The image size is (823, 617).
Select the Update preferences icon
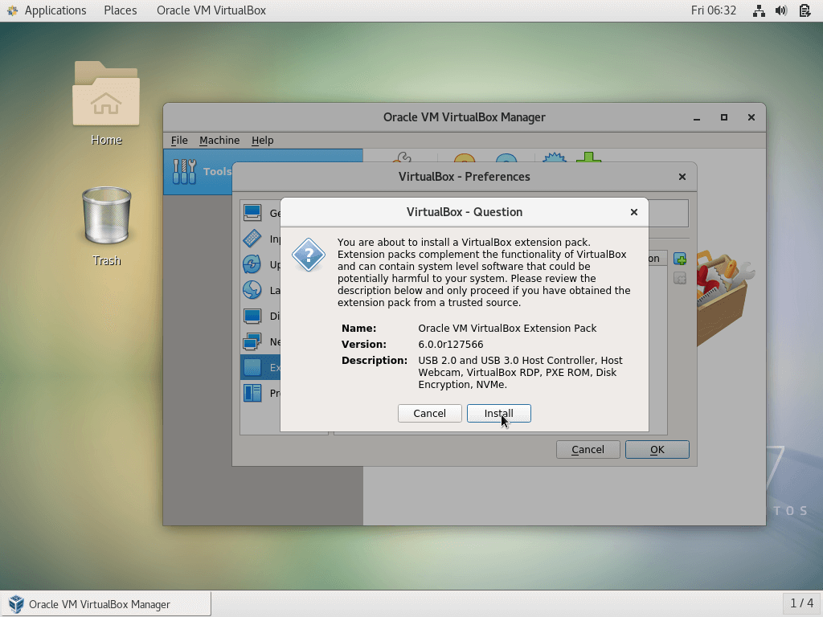pyautogui.click(x=252, y=264)
